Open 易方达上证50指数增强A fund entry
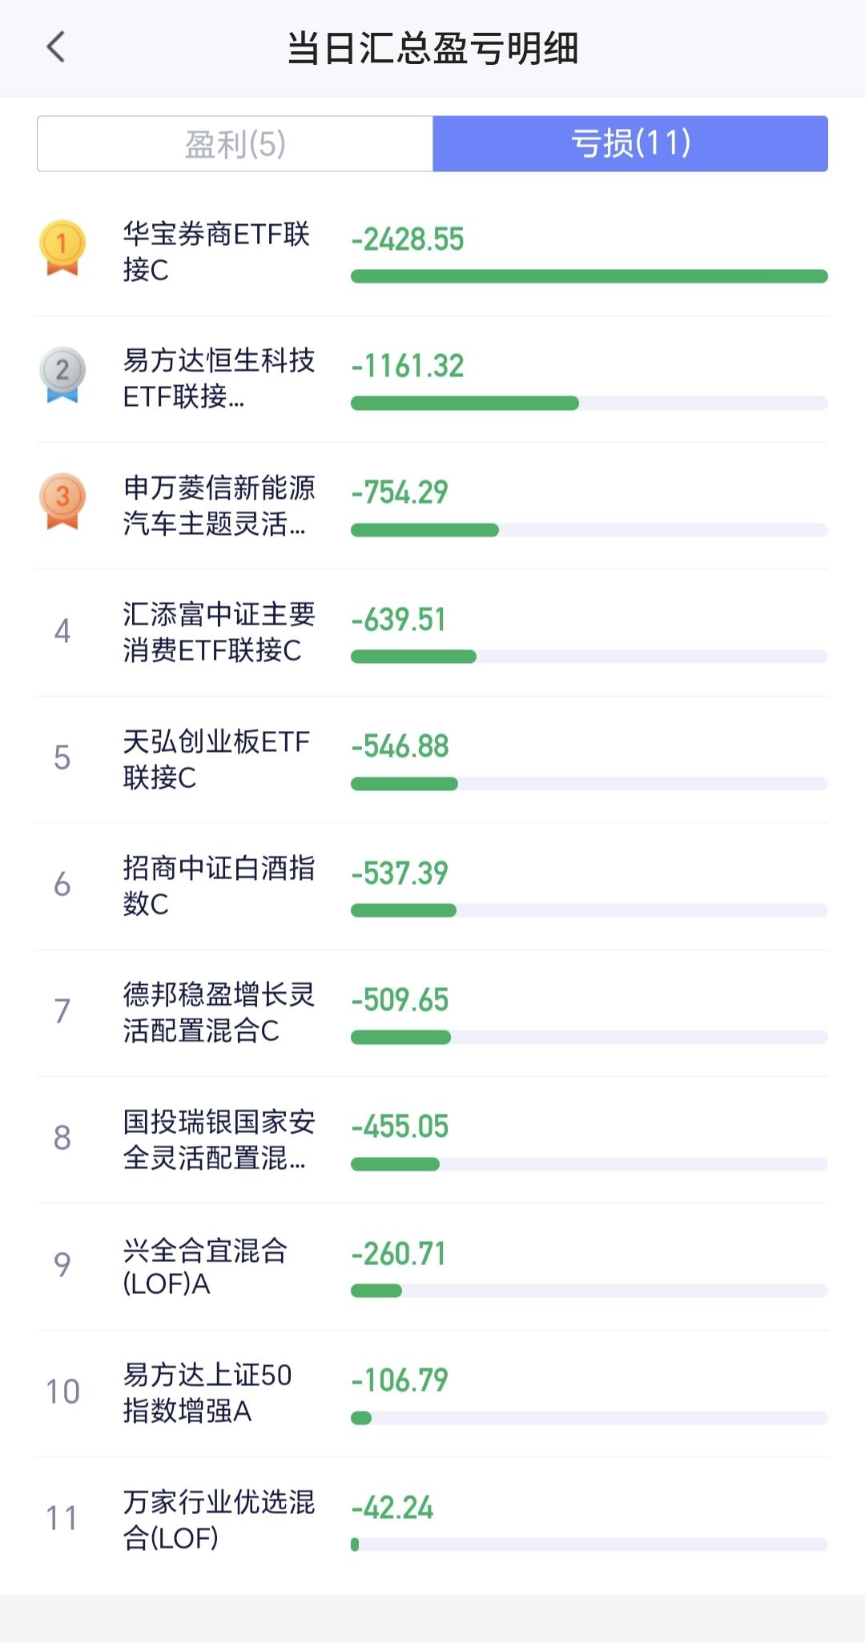This screenshot has width=865, height=1643. pos(432,1394)
